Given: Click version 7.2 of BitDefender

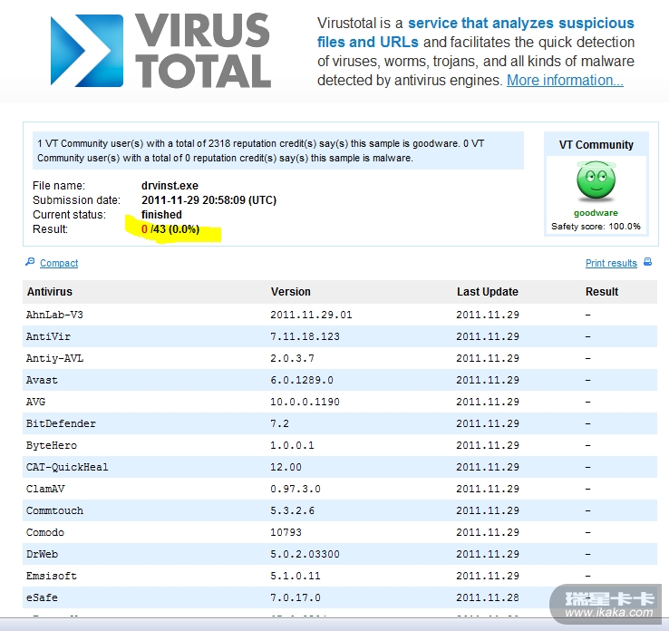Looking at the screenshot, I should pyautogui.click(x=279, y=423).
